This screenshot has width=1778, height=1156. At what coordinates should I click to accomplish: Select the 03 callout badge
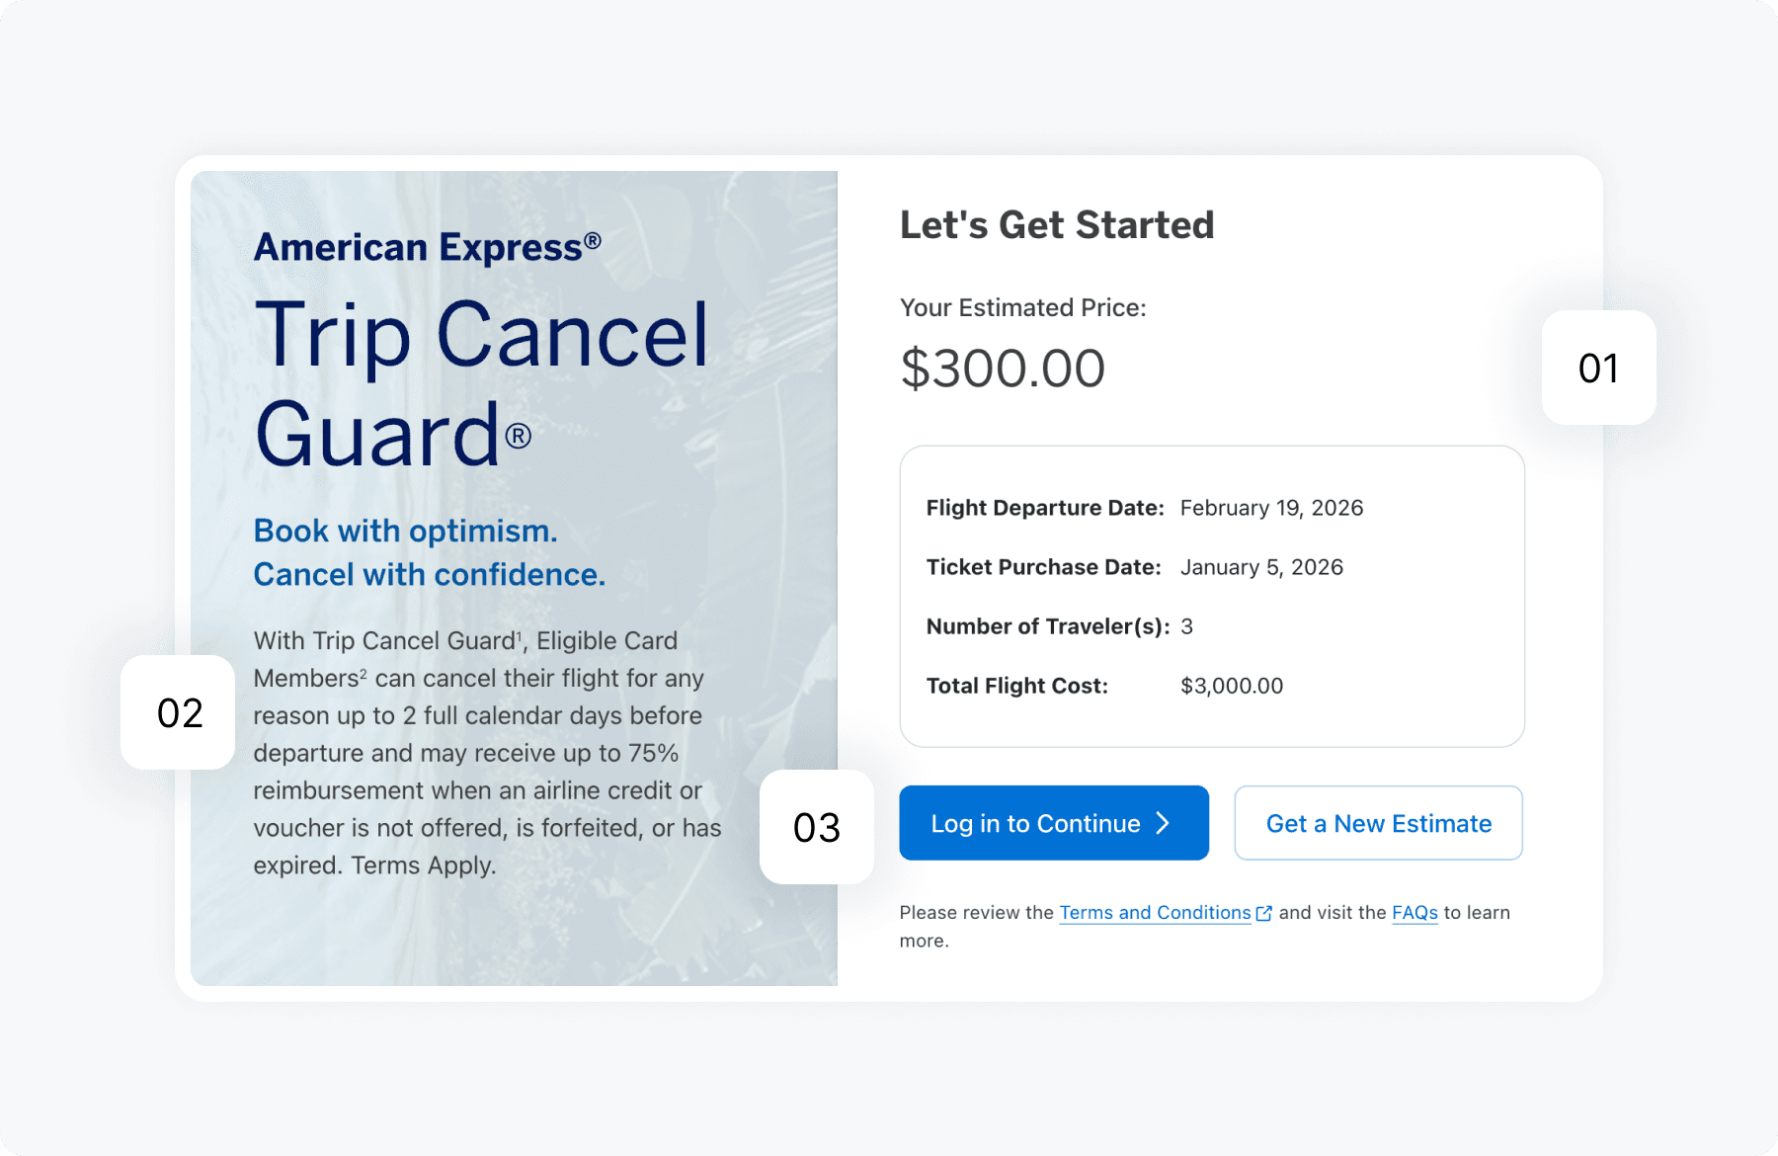(x=817, y=827)
